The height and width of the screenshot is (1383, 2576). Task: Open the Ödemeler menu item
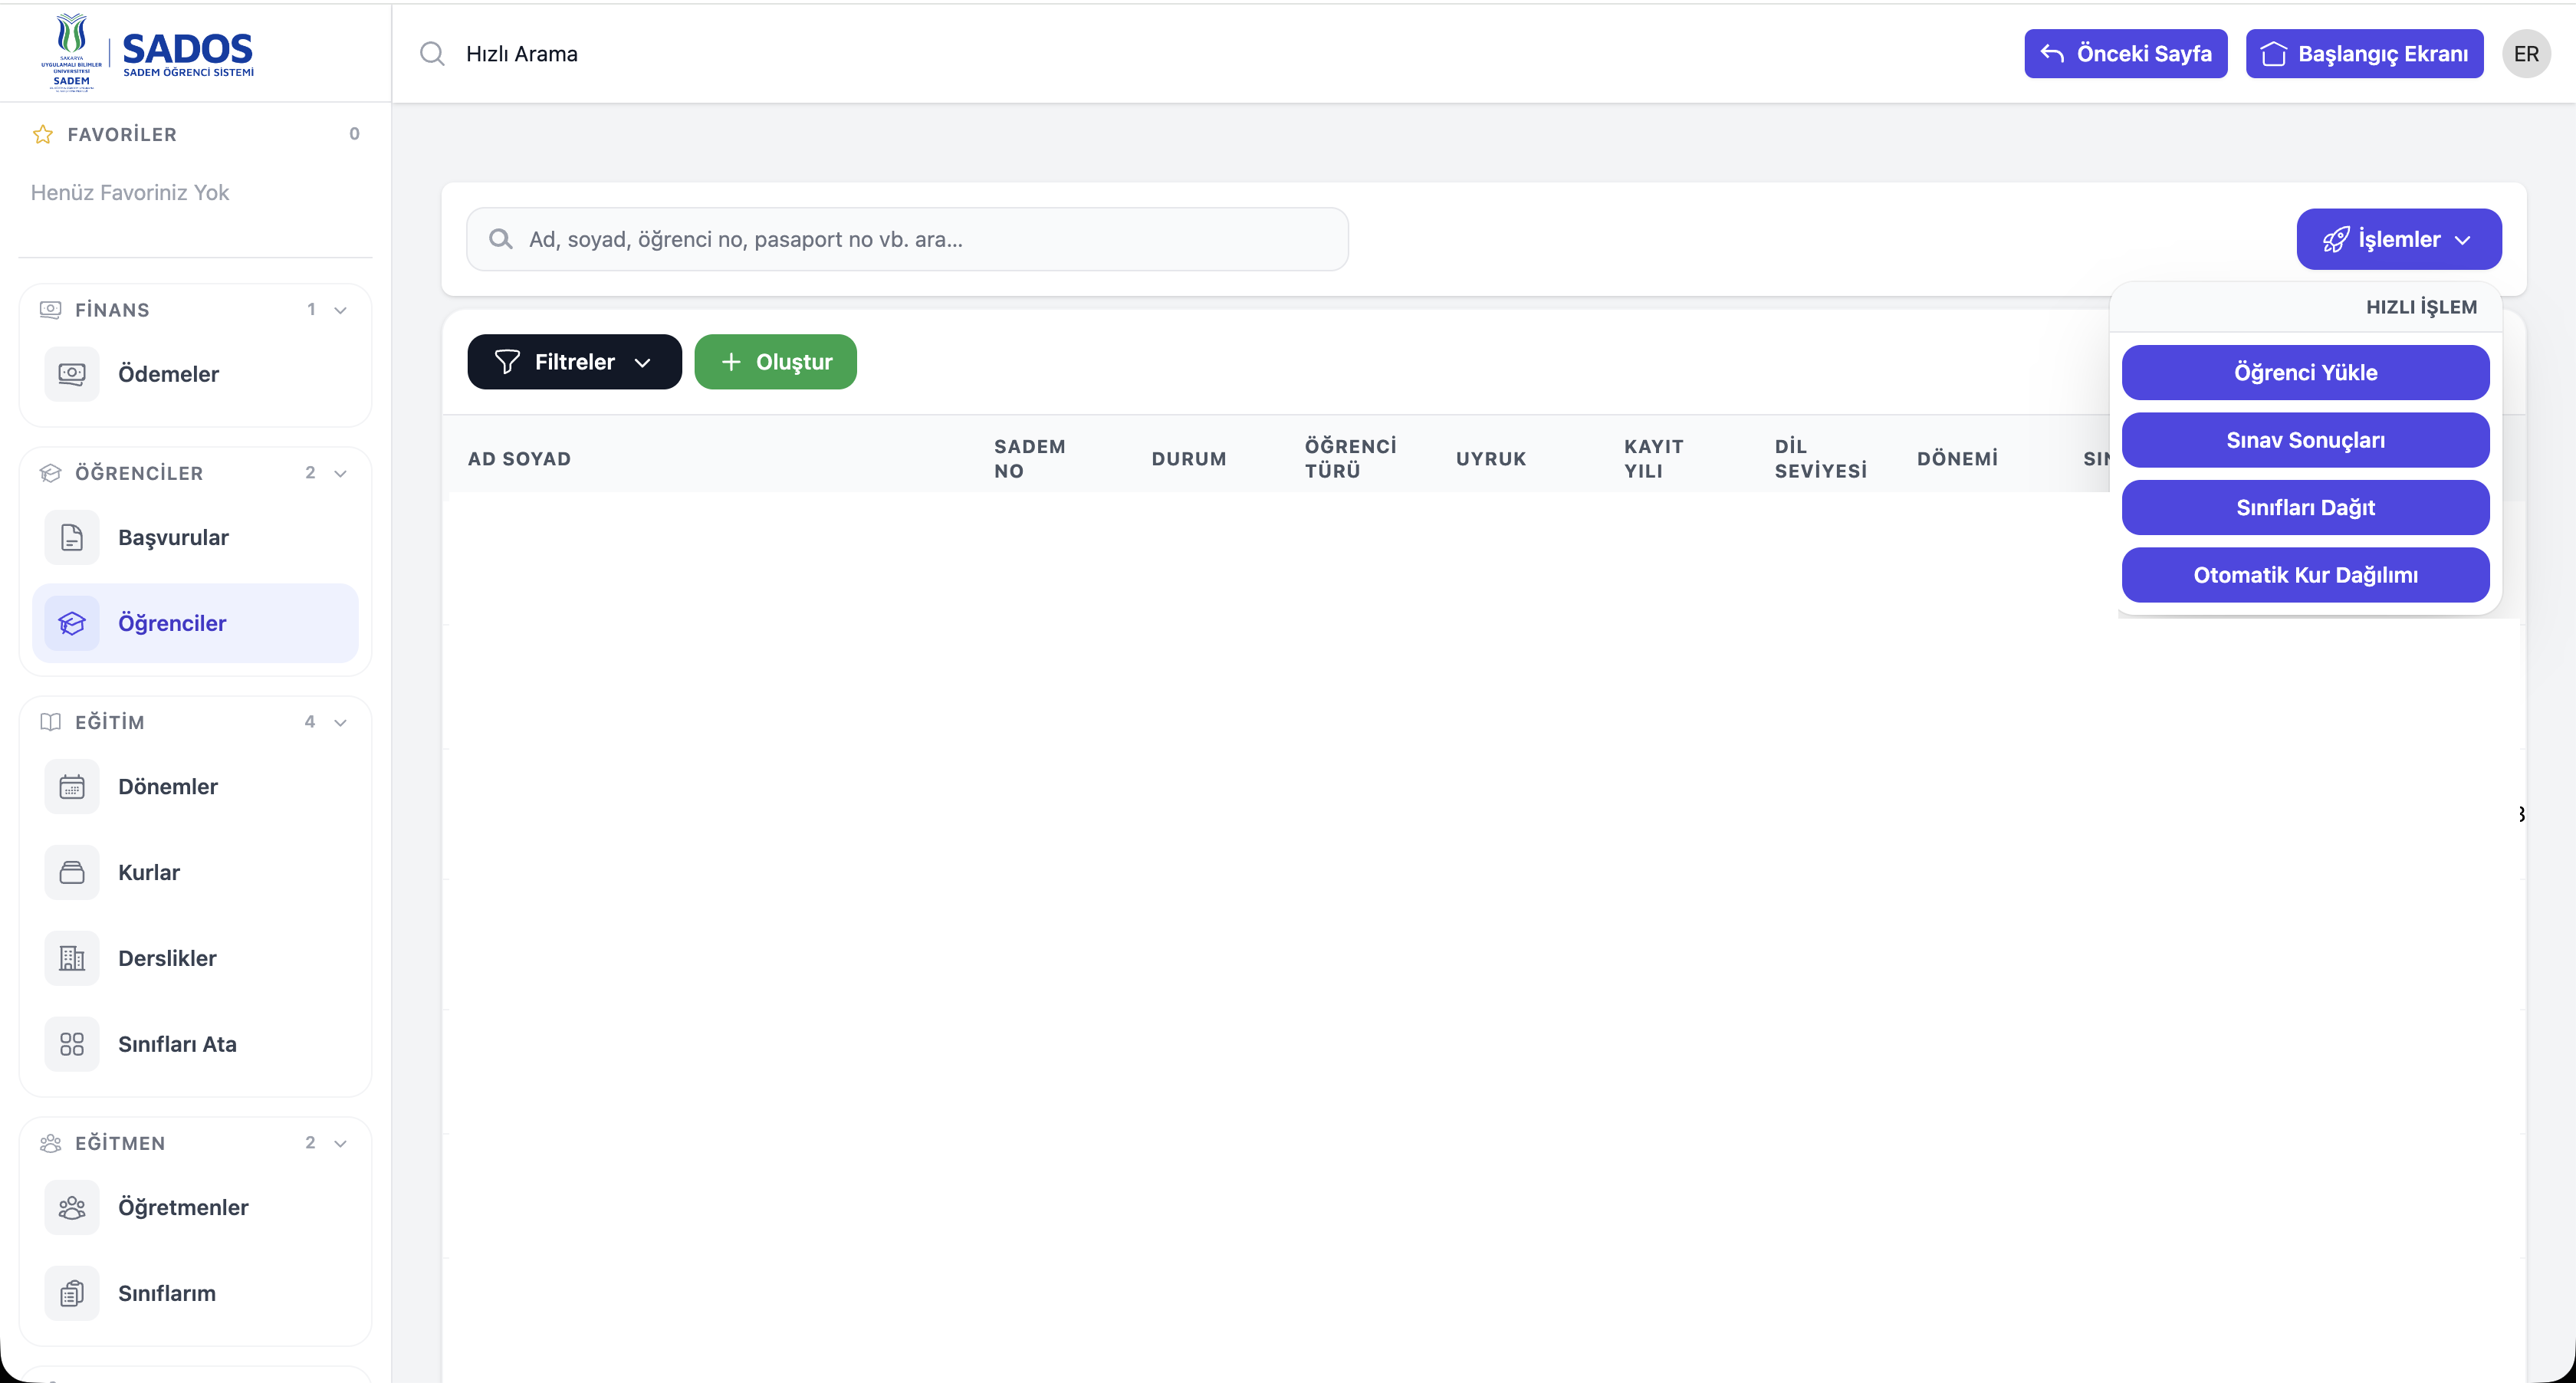coord(195,374)
